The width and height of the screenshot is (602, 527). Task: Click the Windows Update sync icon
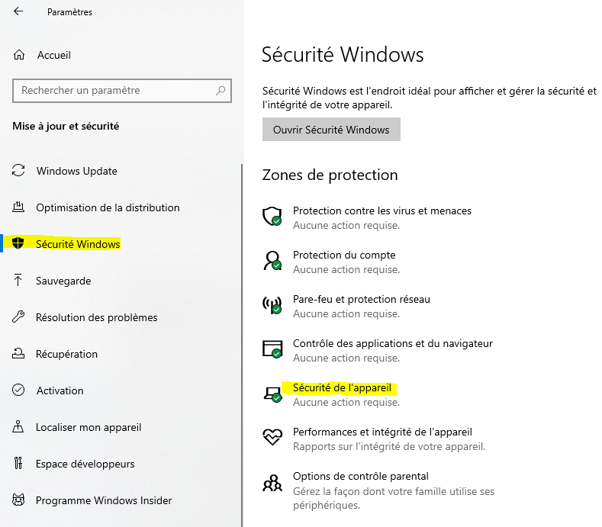point(19,171)
